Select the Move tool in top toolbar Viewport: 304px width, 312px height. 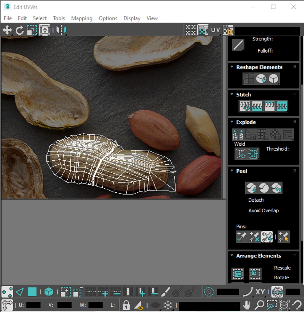click(7, 30)
